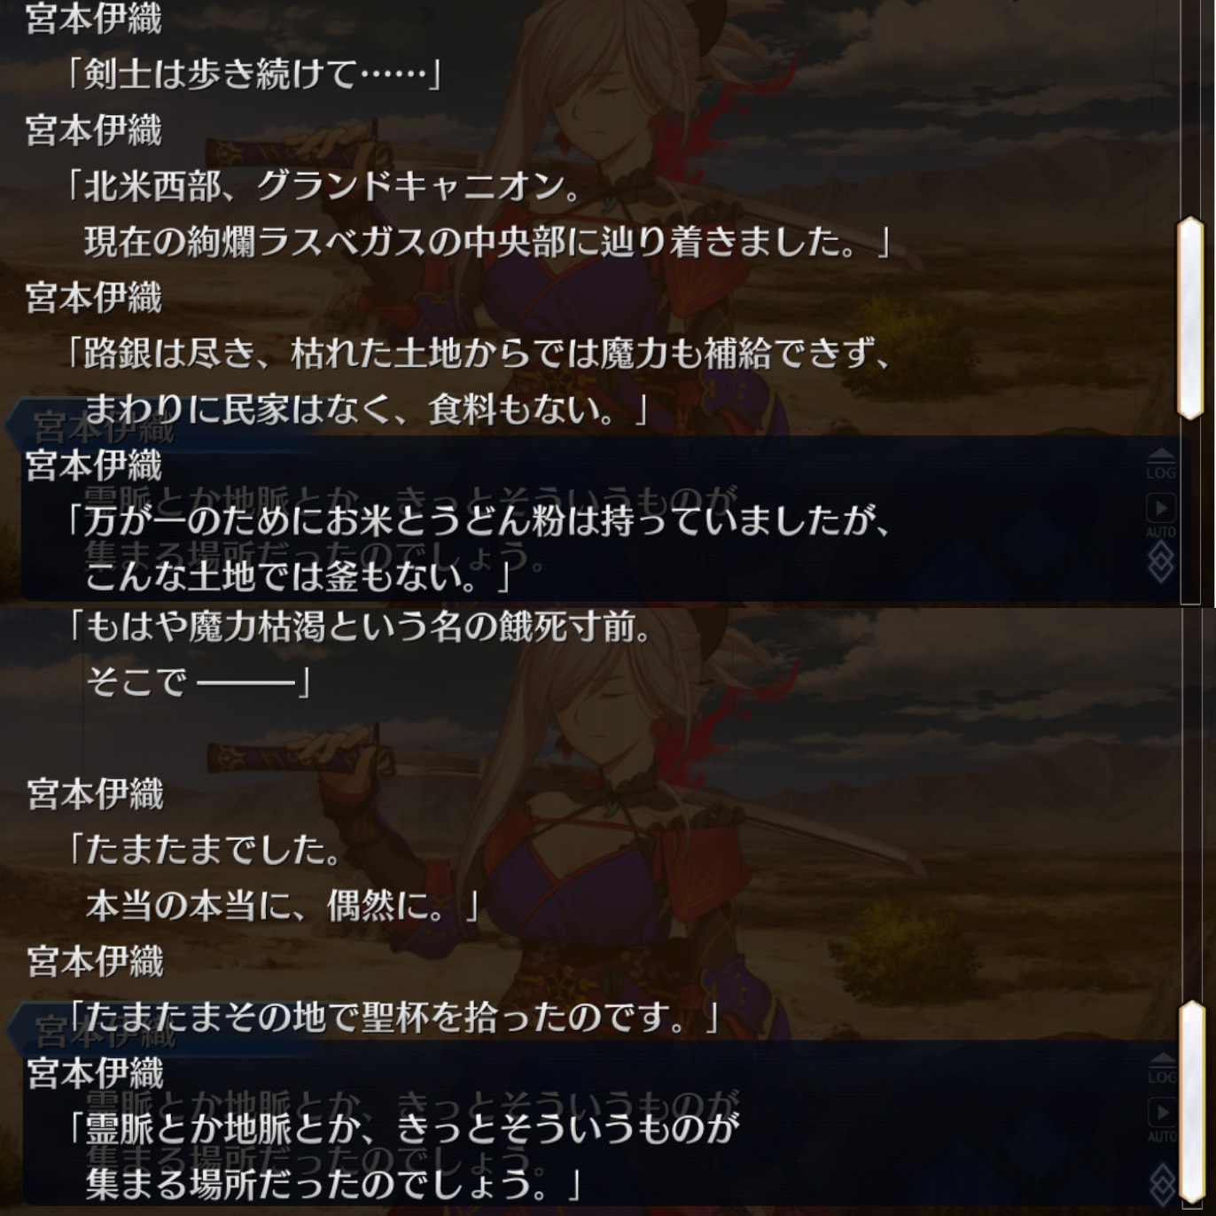Click the scrollbar thumb beside 霊脈とか地脈 dialogue
Screen dimensions: 1216x1216
(1193, 1105)
